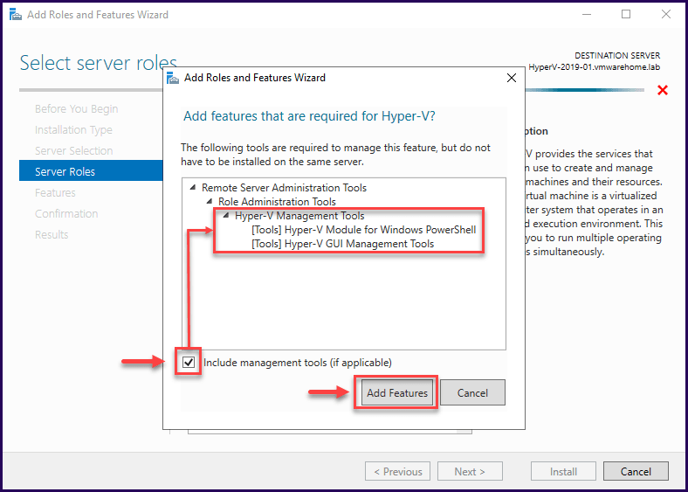Click the Next button in main wizard
Viewport: 688px width, 492px height.
470,472
